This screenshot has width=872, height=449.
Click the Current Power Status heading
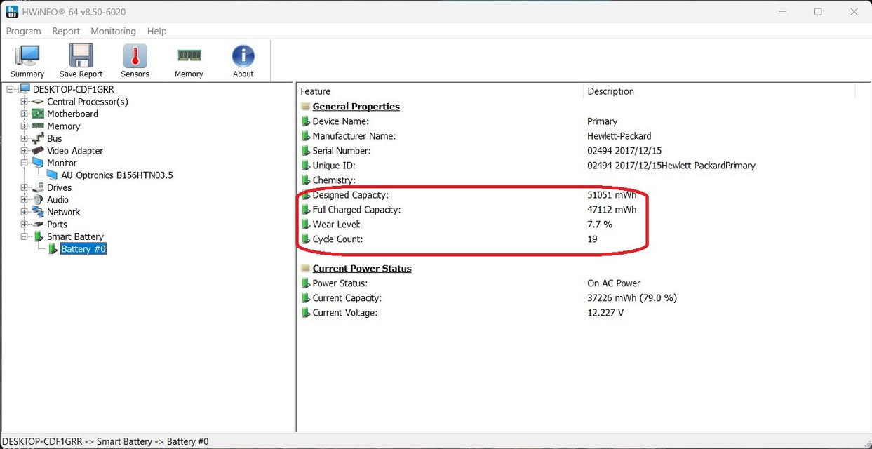point(362,269)
